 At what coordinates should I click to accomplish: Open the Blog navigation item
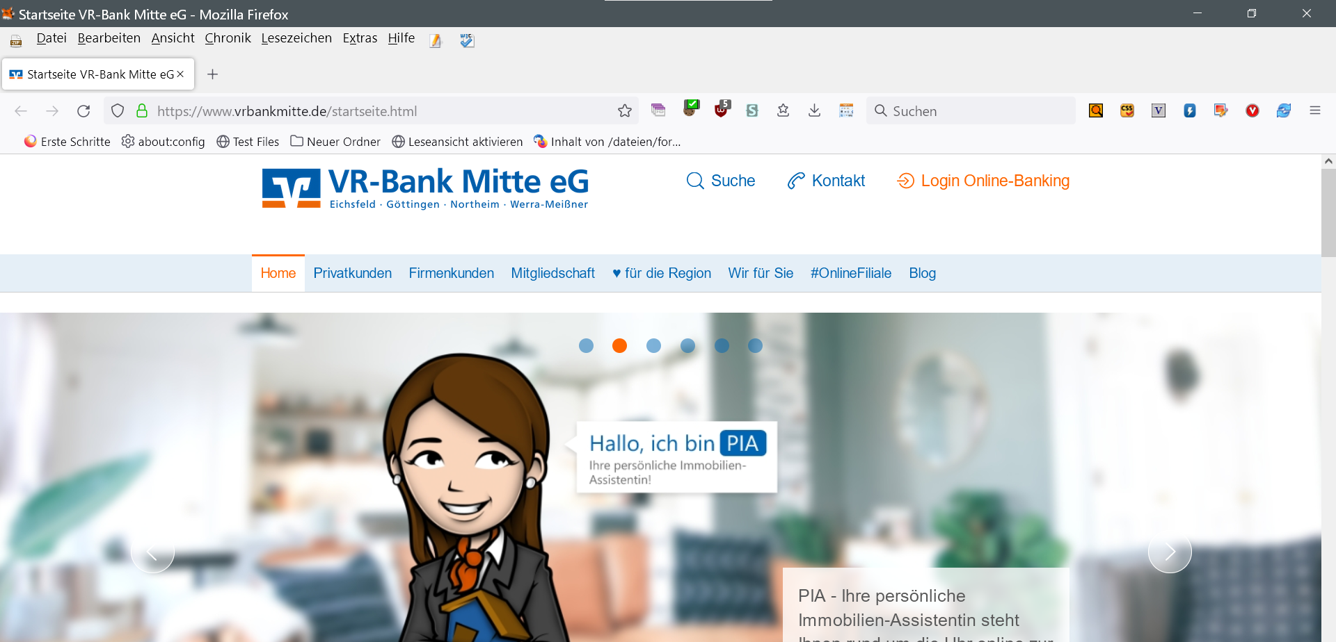click(x=923, y=273)
